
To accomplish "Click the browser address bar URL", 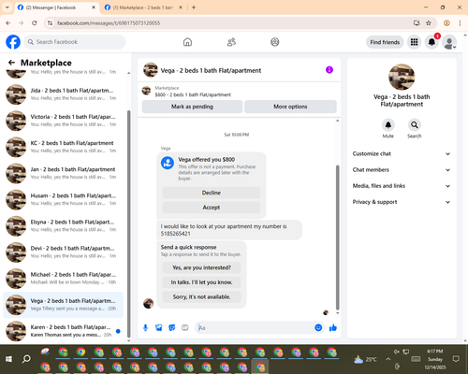I will coord(109,23).
